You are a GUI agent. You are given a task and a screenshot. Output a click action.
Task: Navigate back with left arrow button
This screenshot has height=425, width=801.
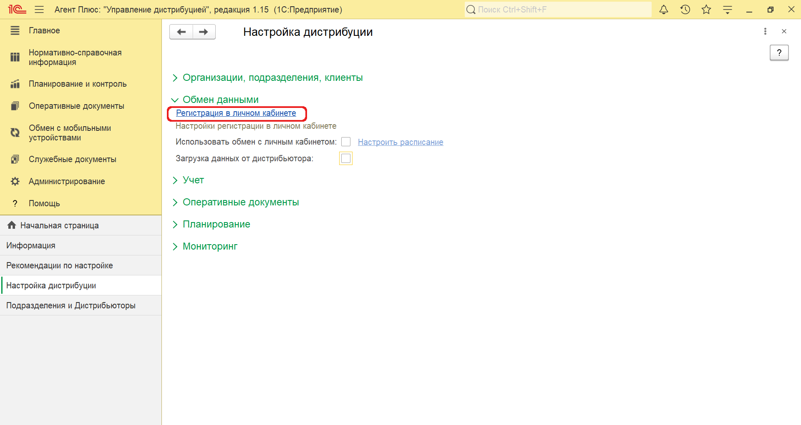(181, 32)
